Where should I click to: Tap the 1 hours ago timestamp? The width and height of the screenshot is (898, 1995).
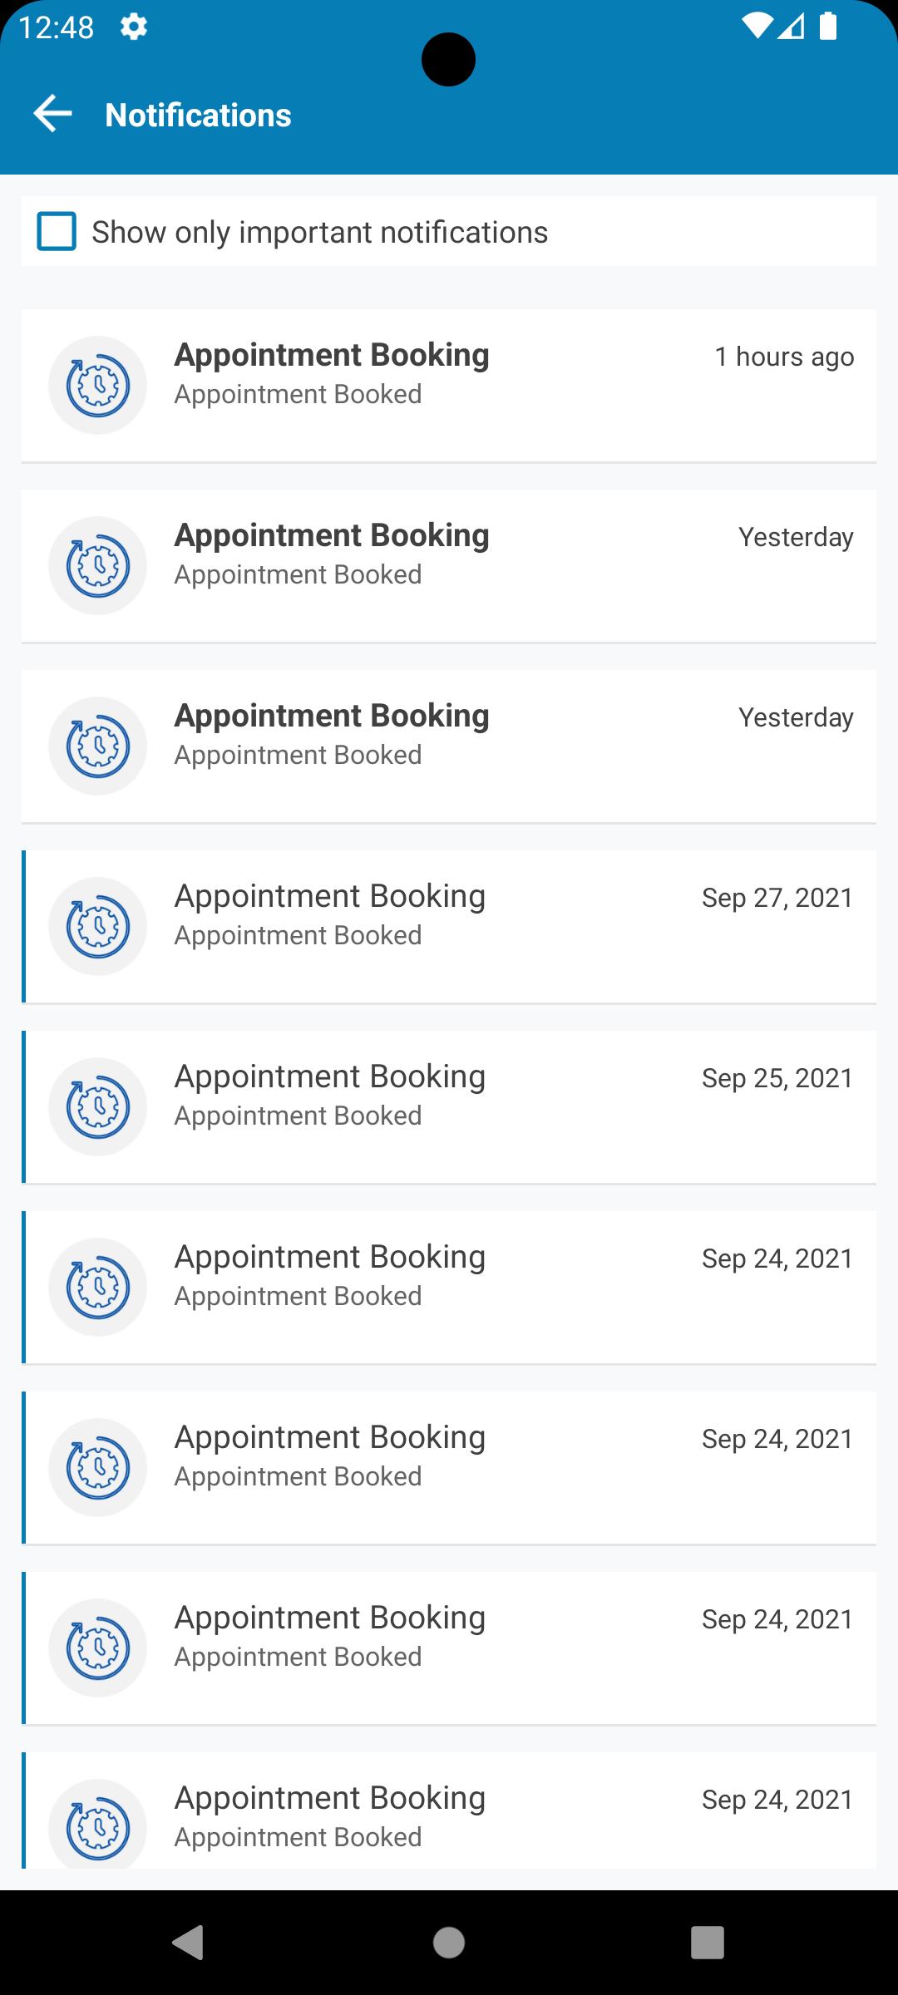pos(784,357)
